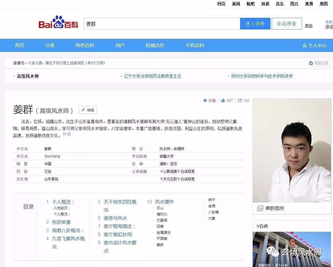The width and height of the screenshot is (333, 267).
Task: Jump to subsection 大象
Action: coord(212,218)
